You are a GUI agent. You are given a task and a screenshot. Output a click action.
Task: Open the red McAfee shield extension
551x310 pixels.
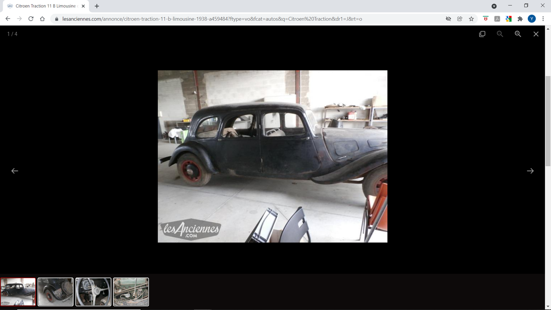coord(486,19)
